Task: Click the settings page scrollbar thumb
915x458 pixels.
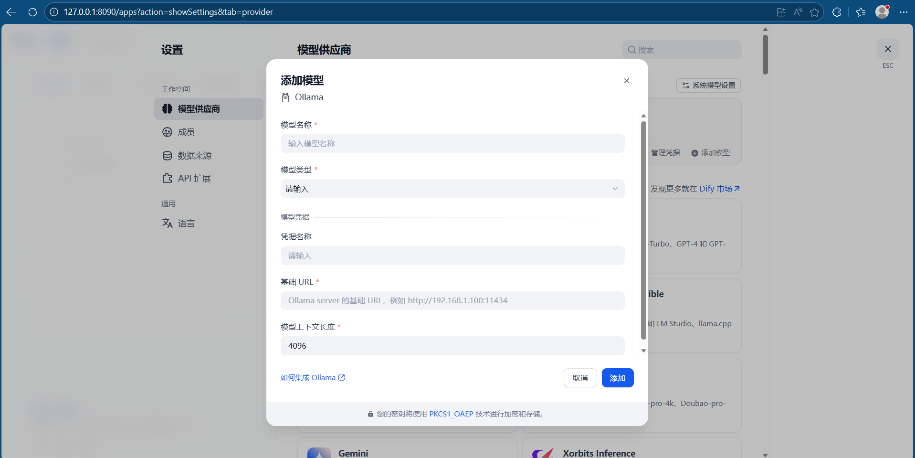Action: pos(765,54)
